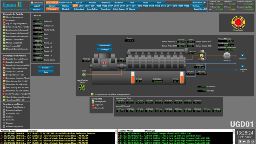
Task: Toggle the Partida Auto Slowturn checkbox
Action: (4, 107)
